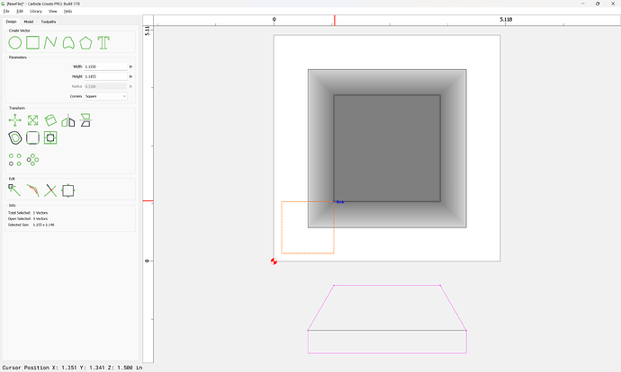Screen dimensions: 621x372
Task: Open the Align Vectors tool
Action: point(50,138)
